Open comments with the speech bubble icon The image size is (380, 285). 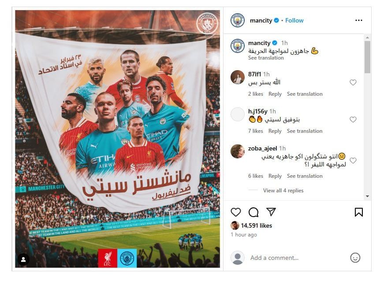tap(253, 212)
